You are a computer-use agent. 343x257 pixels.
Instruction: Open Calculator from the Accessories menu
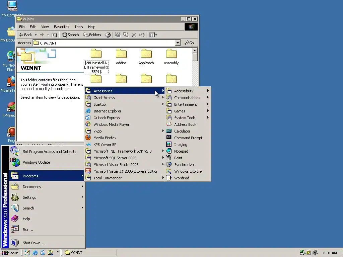click(188, 131)
